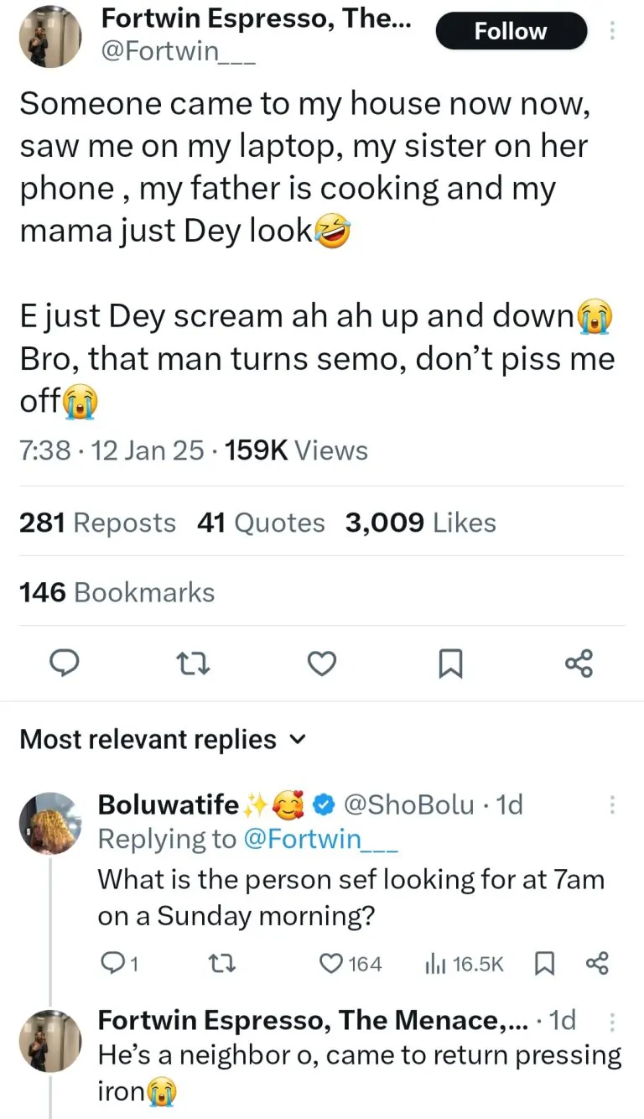Open more options on main tweet
The height and width of the screenshot is (1119, 644).
coord(612,31)
